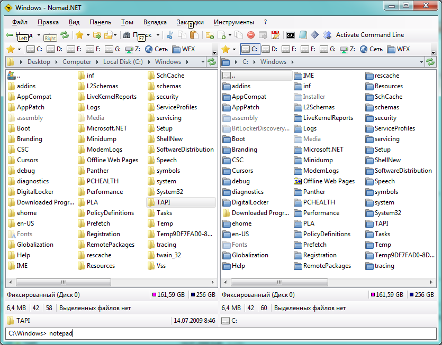Image resolution: width=442 pixels, height=345 pixels.
Task: Select BitLockerDiscovery folder in right panel
Action: tap(256, 128)
